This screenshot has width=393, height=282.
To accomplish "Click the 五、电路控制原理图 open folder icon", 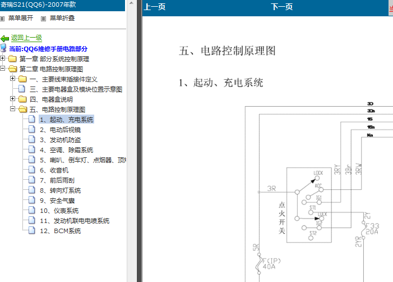I will pos(23,109).
